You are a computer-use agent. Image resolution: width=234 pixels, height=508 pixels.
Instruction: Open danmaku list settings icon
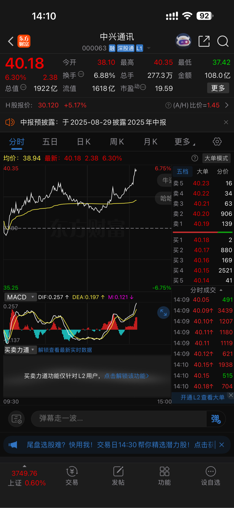[x=16, y=419]
